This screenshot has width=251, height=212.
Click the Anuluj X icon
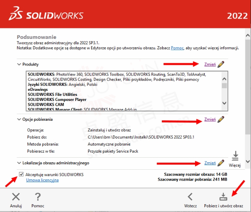click(16, 197)
